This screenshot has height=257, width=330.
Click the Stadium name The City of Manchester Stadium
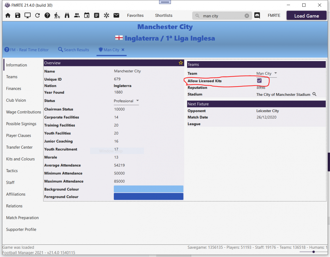click(283, 94)
